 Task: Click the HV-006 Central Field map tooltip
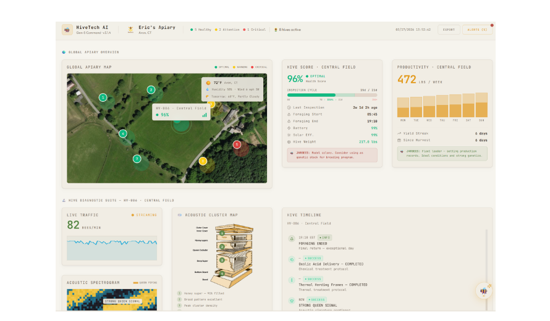(x=181, y=112)
